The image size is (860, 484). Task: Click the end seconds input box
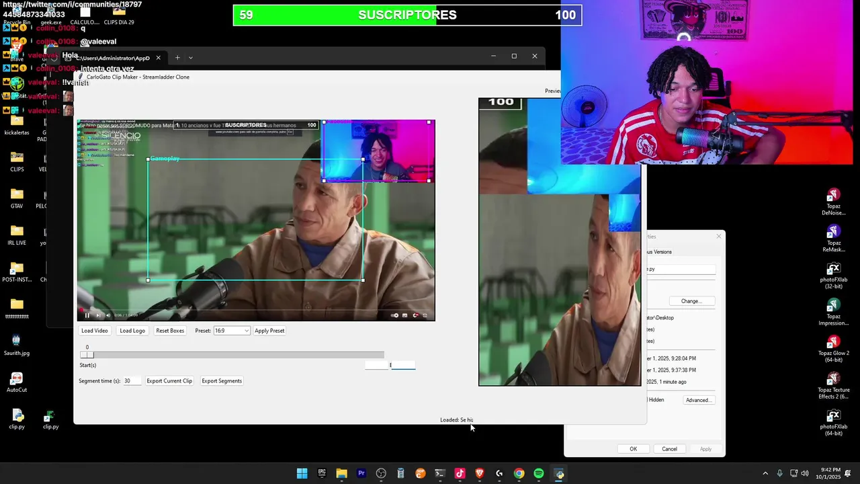(403, 365)
